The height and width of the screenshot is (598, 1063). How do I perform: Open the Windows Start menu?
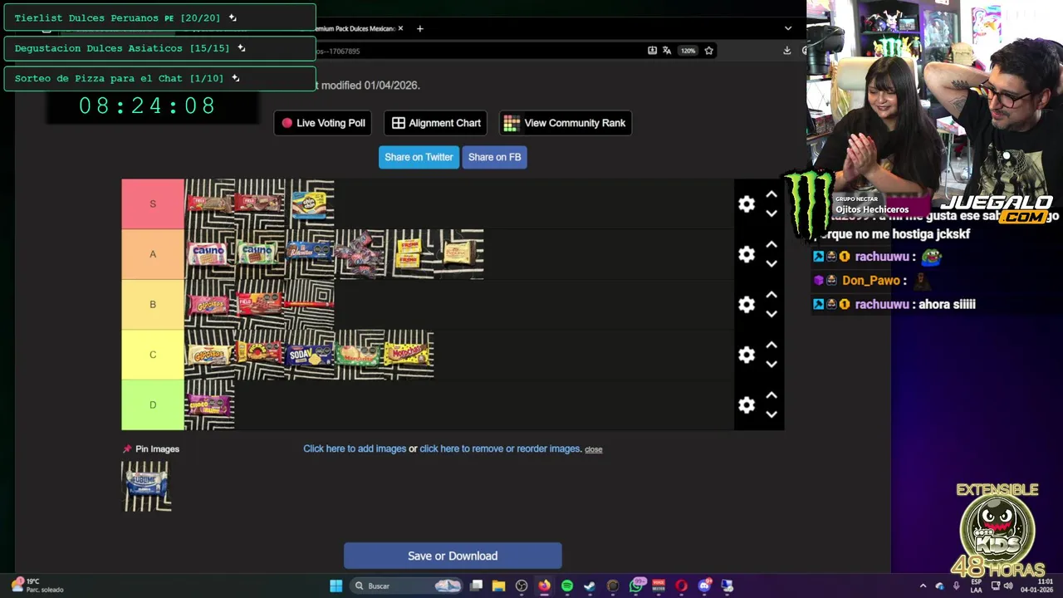click(x=336, y=586)
